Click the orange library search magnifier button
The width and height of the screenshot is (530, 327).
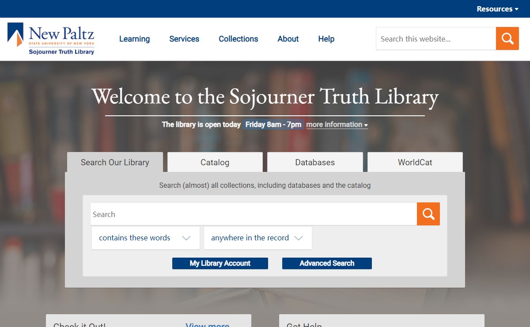click(x=428, y=214)
